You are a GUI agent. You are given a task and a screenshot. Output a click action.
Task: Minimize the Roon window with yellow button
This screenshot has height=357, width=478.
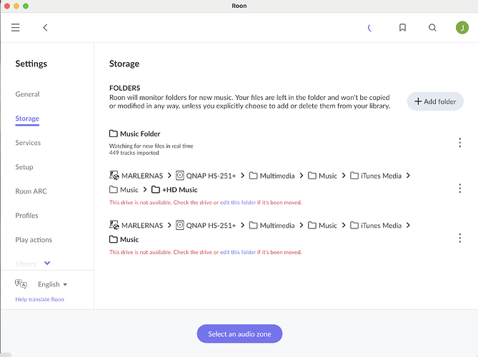coord(16,6)
